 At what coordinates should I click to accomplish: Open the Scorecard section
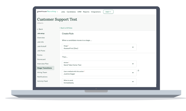point(41,59)
